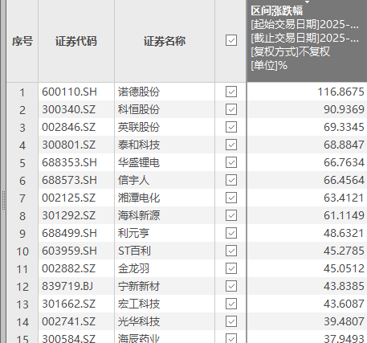This screenshot has height=343, width=367.
Task: Toggle the checkbox for 海科新源
Action: (231, 215)
